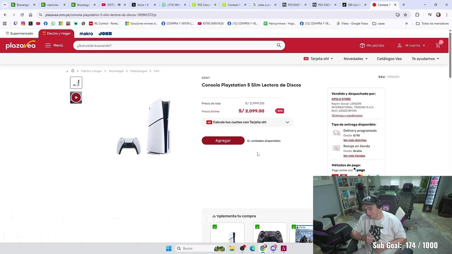Click the browser home button

31,15
